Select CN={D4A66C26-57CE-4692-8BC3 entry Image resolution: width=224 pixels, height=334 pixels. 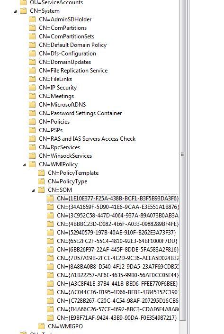117,309
